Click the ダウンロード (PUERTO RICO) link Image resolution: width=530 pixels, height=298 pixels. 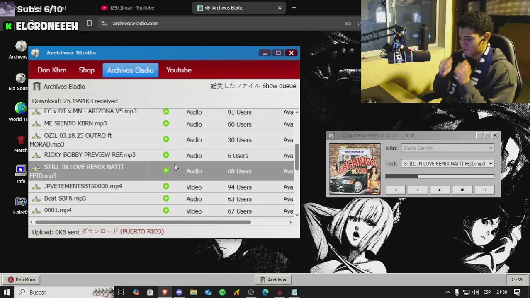coord(122,231)
